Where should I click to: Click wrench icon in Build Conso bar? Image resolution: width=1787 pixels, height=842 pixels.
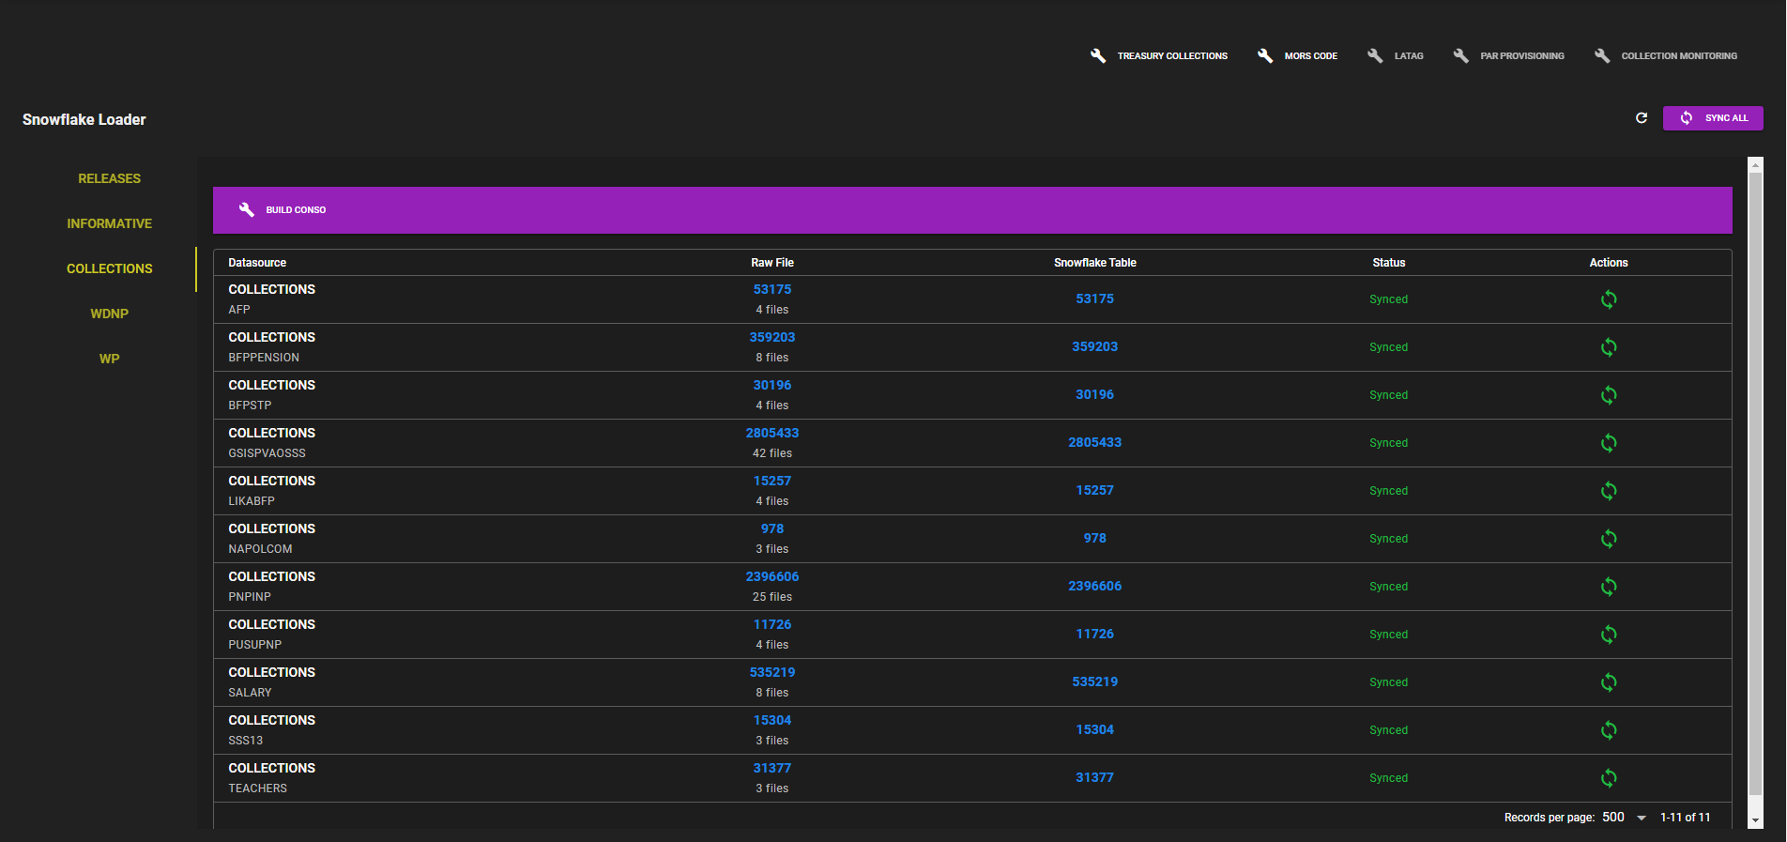[x=247, y=209]
